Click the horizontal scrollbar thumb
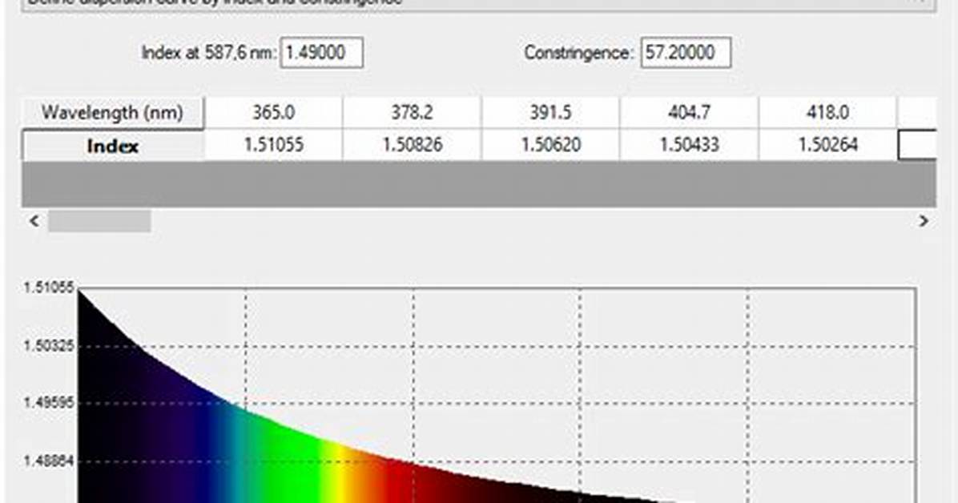Image resolution: width=958 pixels, height=503 pixels. coord(99,220)
